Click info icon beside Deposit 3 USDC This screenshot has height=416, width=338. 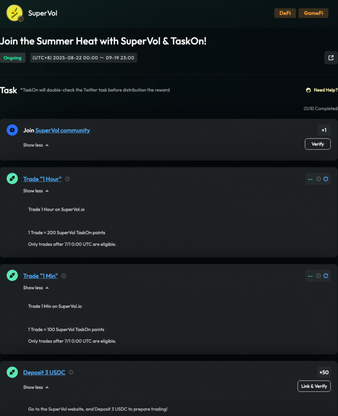(71, 372)
